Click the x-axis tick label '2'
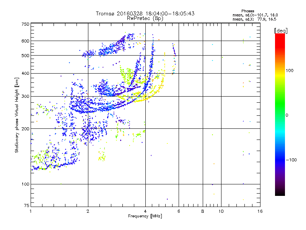 click(88, 211)
